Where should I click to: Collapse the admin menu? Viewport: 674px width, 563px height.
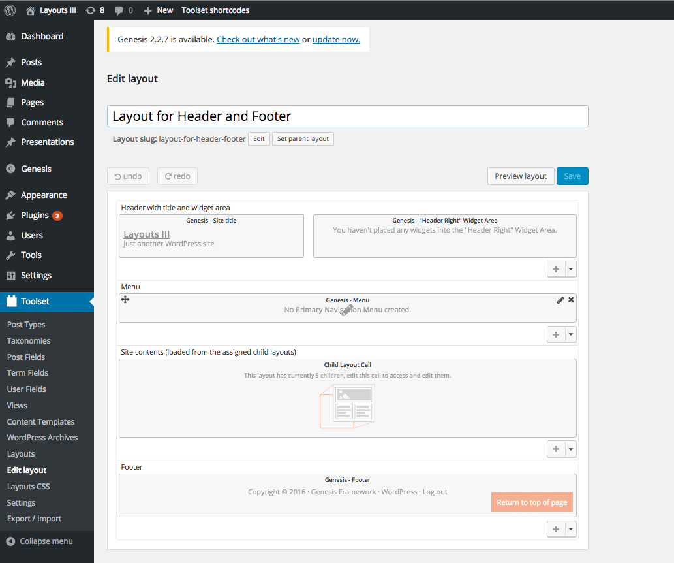pyautogui.click(x=40, y=541)
